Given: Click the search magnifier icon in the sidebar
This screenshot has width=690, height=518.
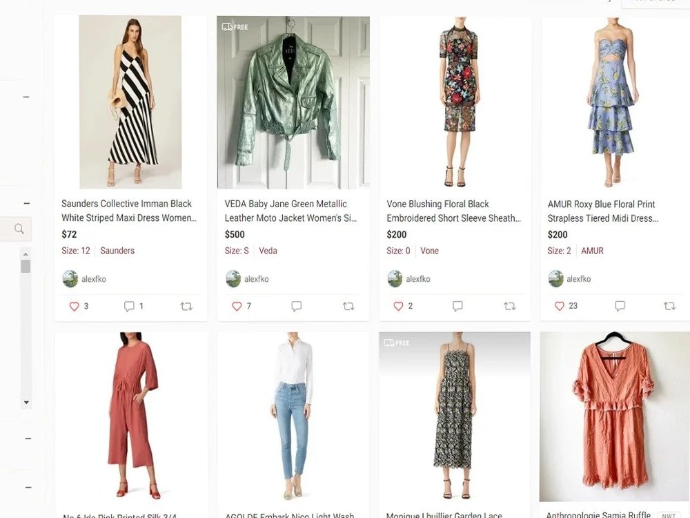Looking at the screenshot, I should click(17, 229).
